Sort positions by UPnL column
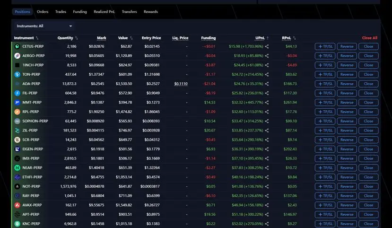The width and height of the screenshot is (392, 228). [262, 38]
